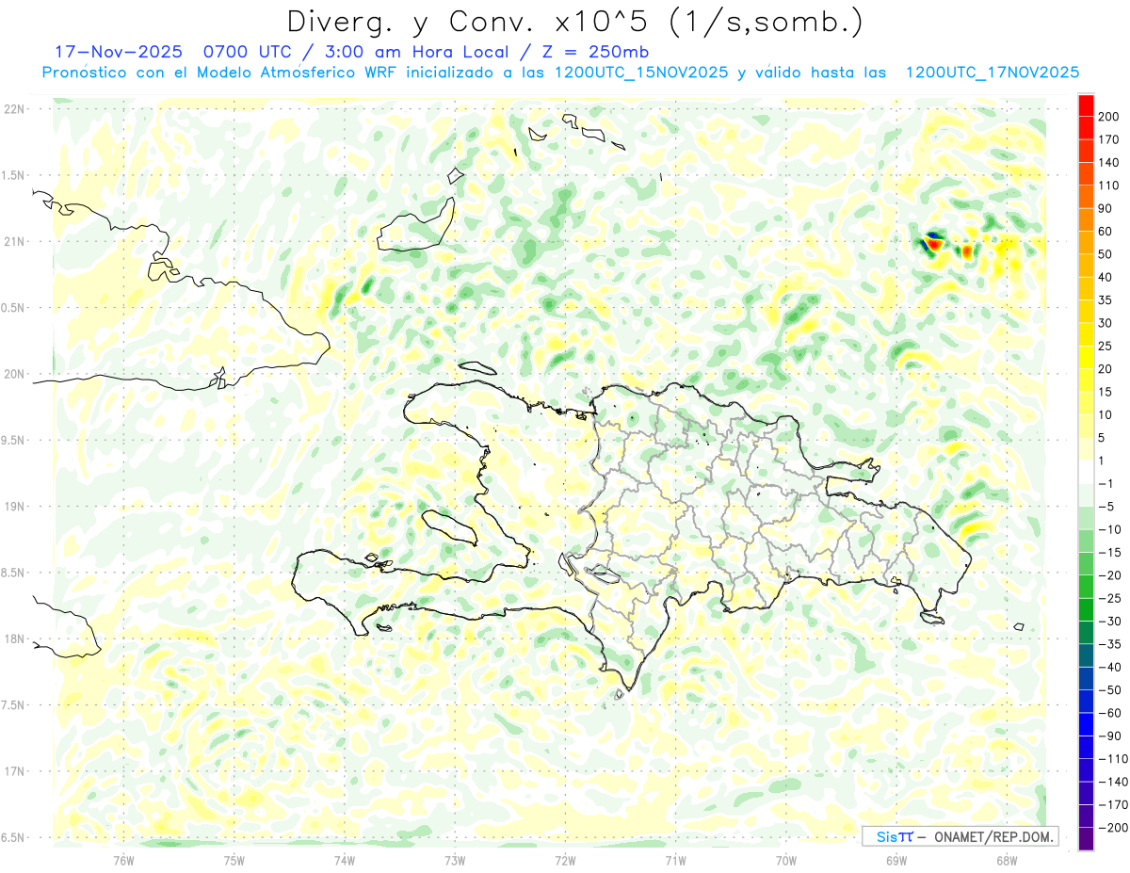Click the white swatch between 1 and -1
The height and width of the screenshot is (873, 1130).
click(x=1086, y=472)
